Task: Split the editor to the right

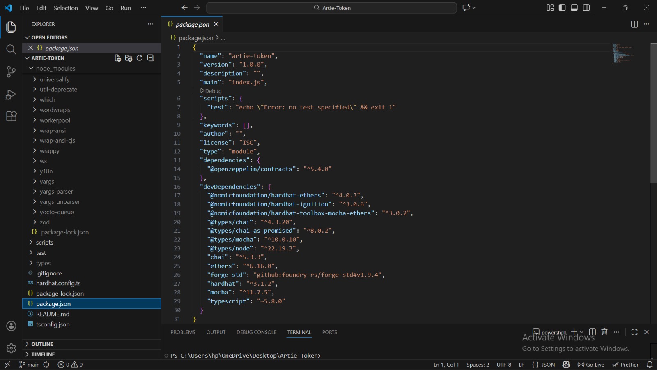Action: click(x=634, y=24)
